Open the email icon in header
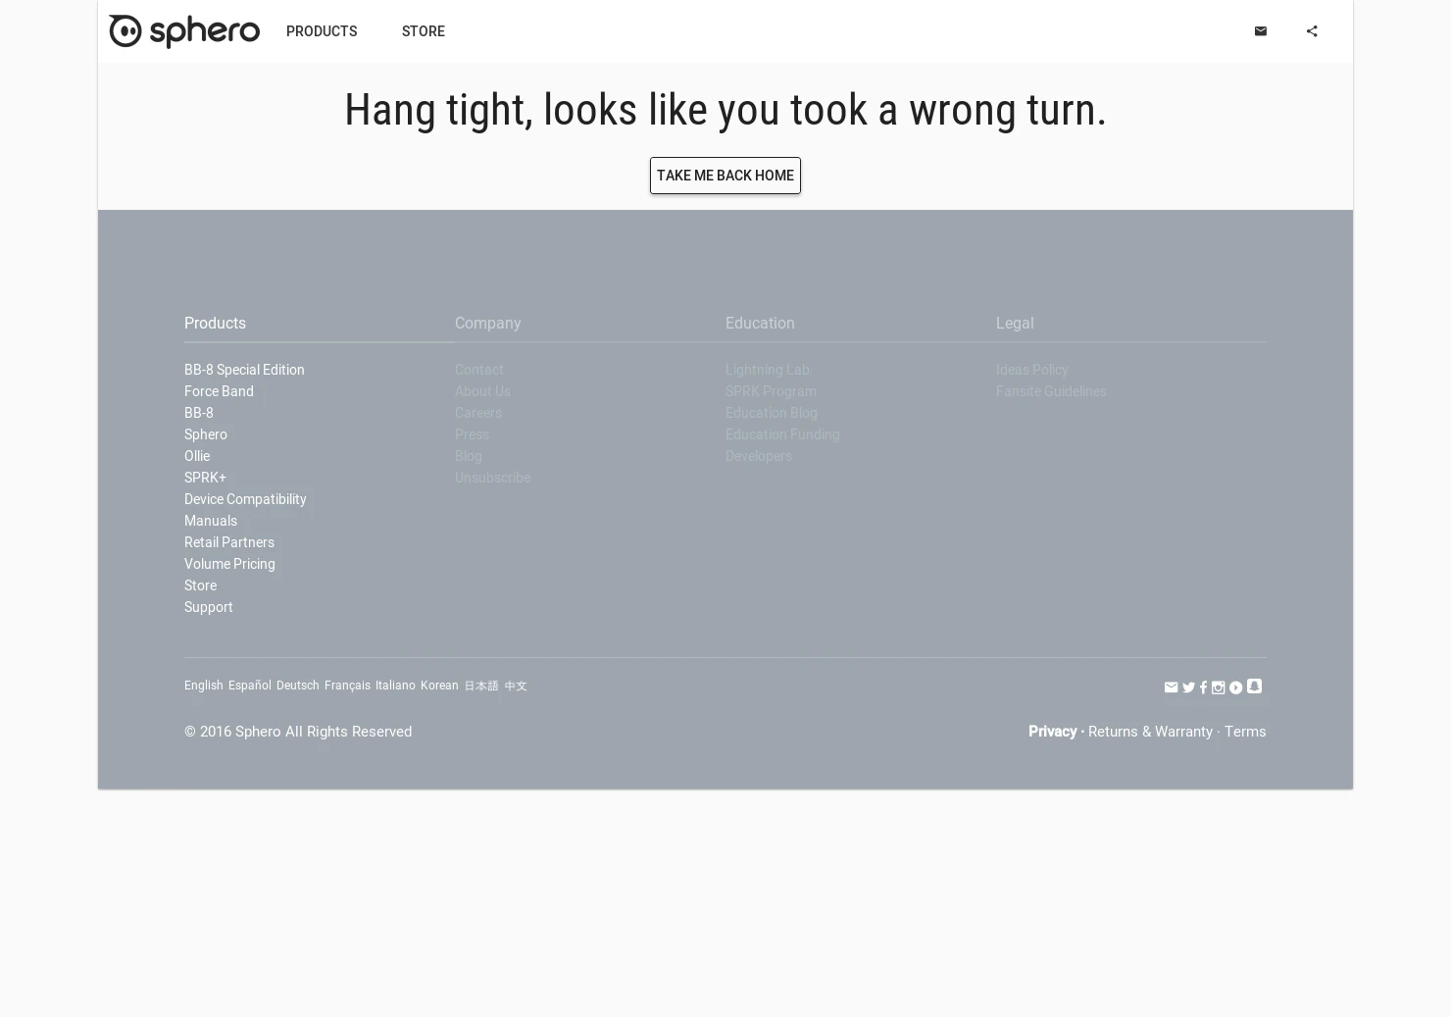The width and height of the screenshot is (1451, 1017). point(1261,31)
